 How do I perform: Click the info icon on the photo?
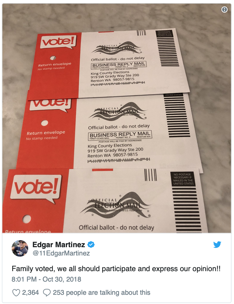224,10
